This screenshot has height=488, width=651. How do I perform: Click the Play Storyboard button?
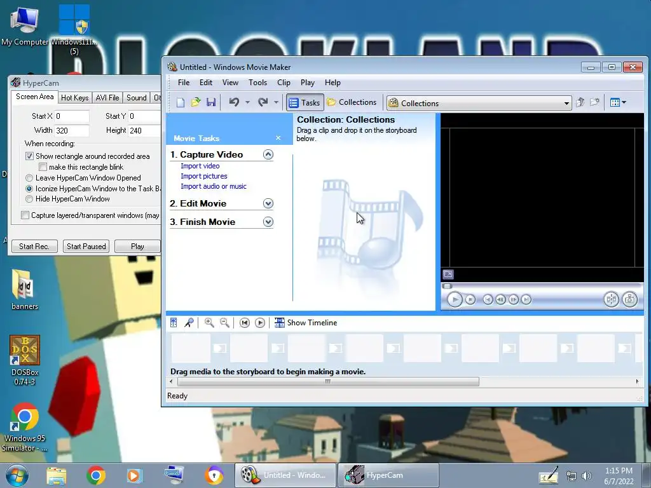point(260,323)
